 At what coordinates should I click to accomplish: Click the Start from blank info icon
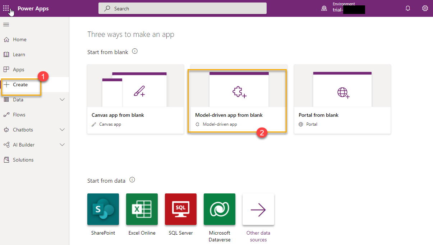(135, 51)
